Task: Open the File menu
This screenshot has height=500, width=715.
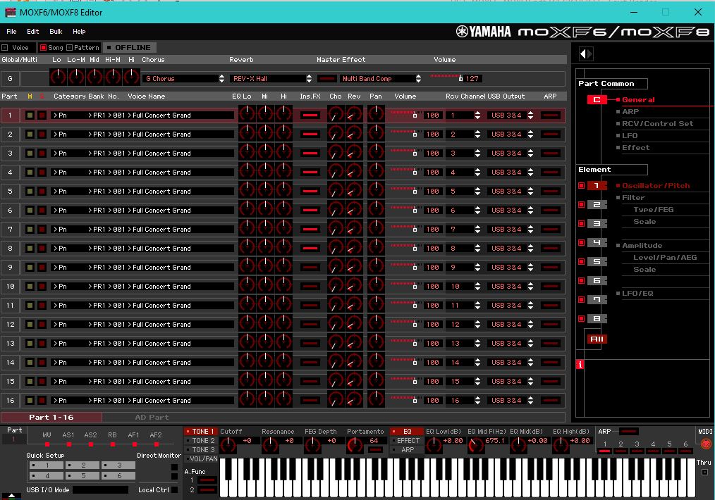Action: pyautogui.click(x=11, y=32)
